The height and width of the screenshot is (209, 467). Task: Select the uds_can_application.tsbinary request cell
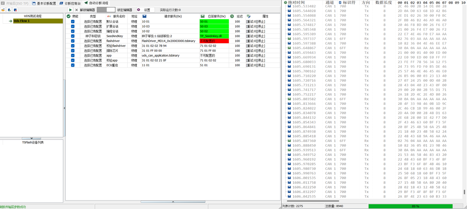170,56
